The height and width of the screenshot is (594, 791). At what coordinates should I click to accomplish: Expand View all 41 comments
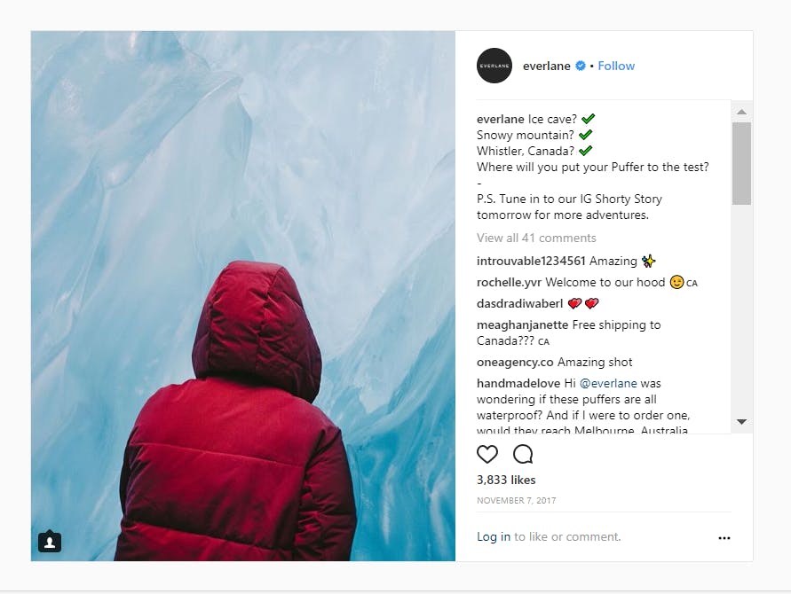tap(536, 238)
